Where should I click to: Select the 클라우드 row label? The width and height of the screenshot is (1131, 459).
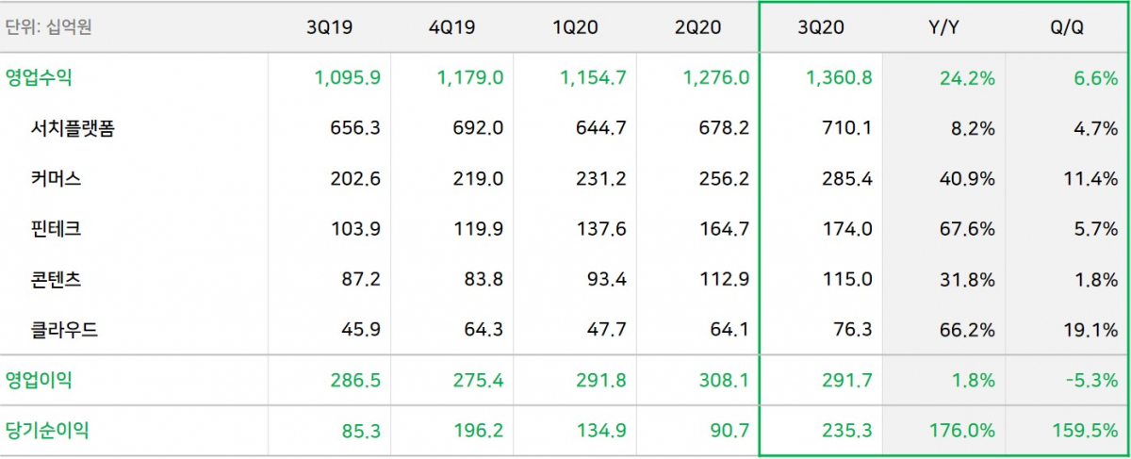pos(64,330)
